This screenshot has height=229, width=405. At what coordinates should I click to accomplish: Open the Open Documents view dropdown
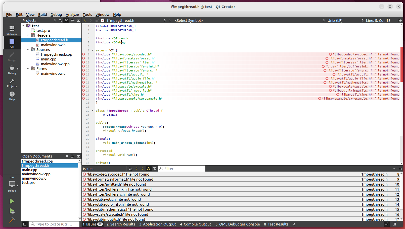pos(45,156)
